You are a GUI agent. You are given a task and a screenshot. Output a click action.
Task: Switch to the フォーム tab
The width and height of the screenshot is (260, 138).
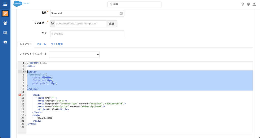click(41, 44)
